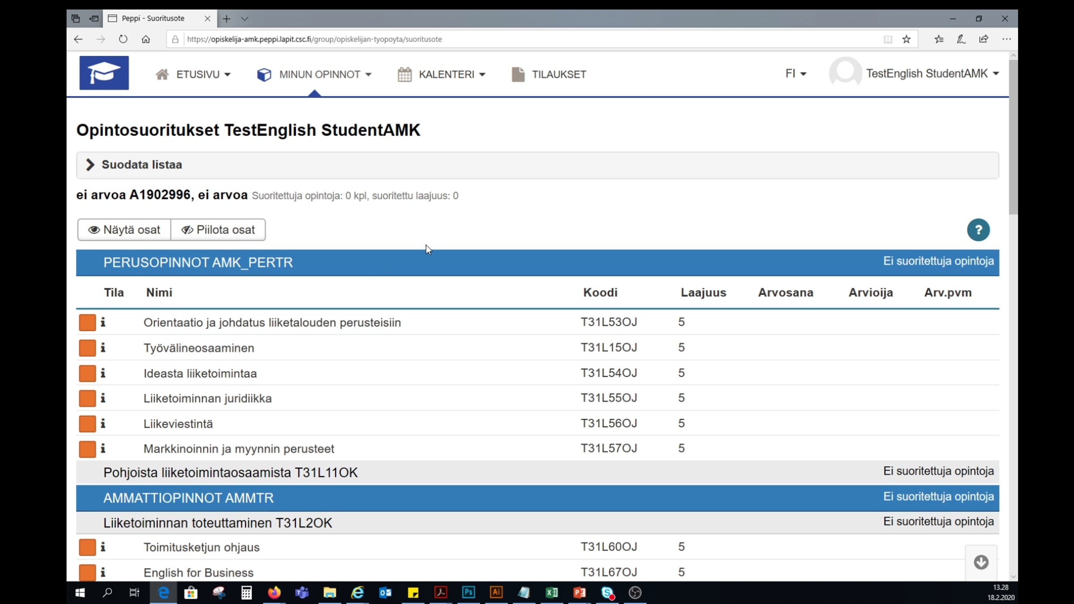Open info icon for English for Business
Image resolution: width=1074 pixels, height=604 pixels.
tap(103, 572)
